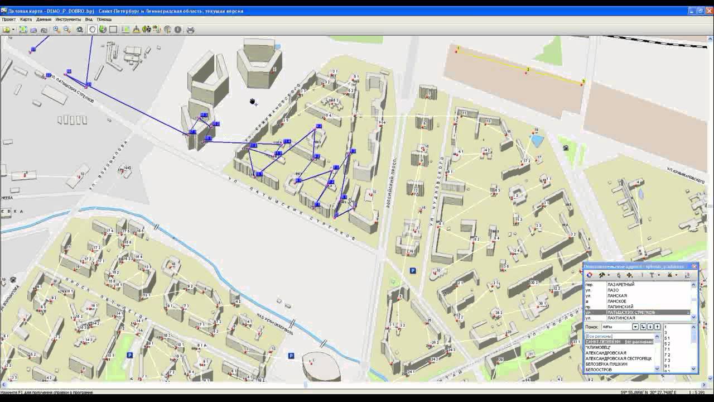Image resolution: width=714 pixels, height=402 pixels.
Task: Click the radio signal antenna icon
Action: (167, 30)
